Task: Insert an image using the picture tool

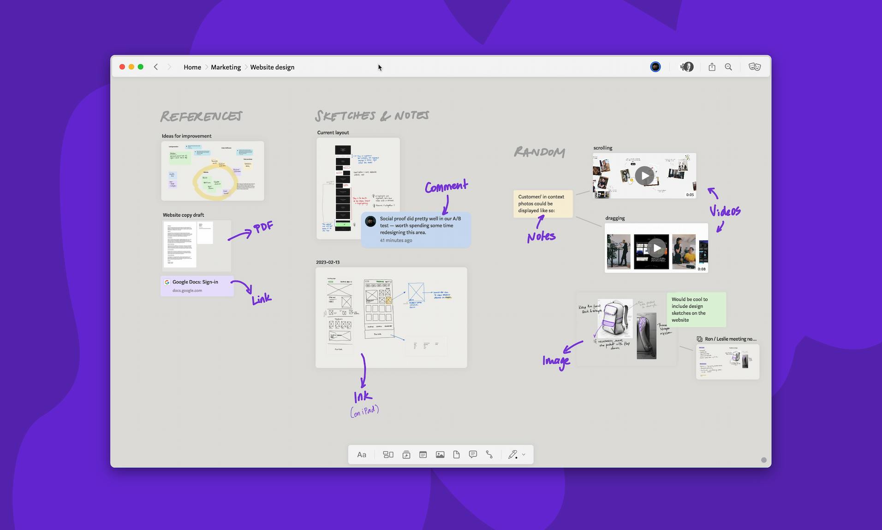Action: tap(440, 455)
